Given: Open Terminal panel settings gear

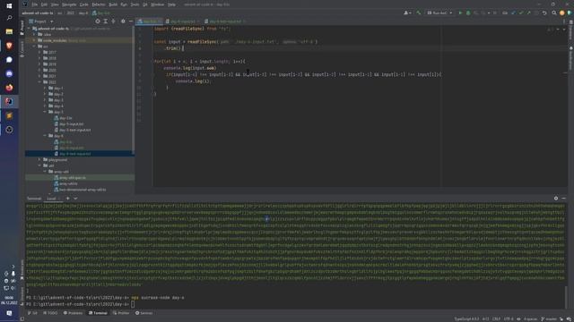Looking at the screenshot, I should click(556, 199).
